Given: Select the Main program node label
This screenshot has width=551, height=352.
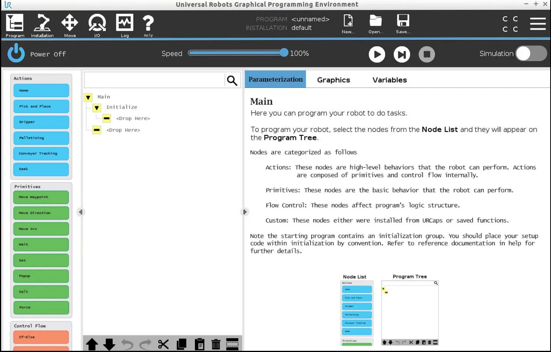Looking at the screenshot, I should point(104,97).
